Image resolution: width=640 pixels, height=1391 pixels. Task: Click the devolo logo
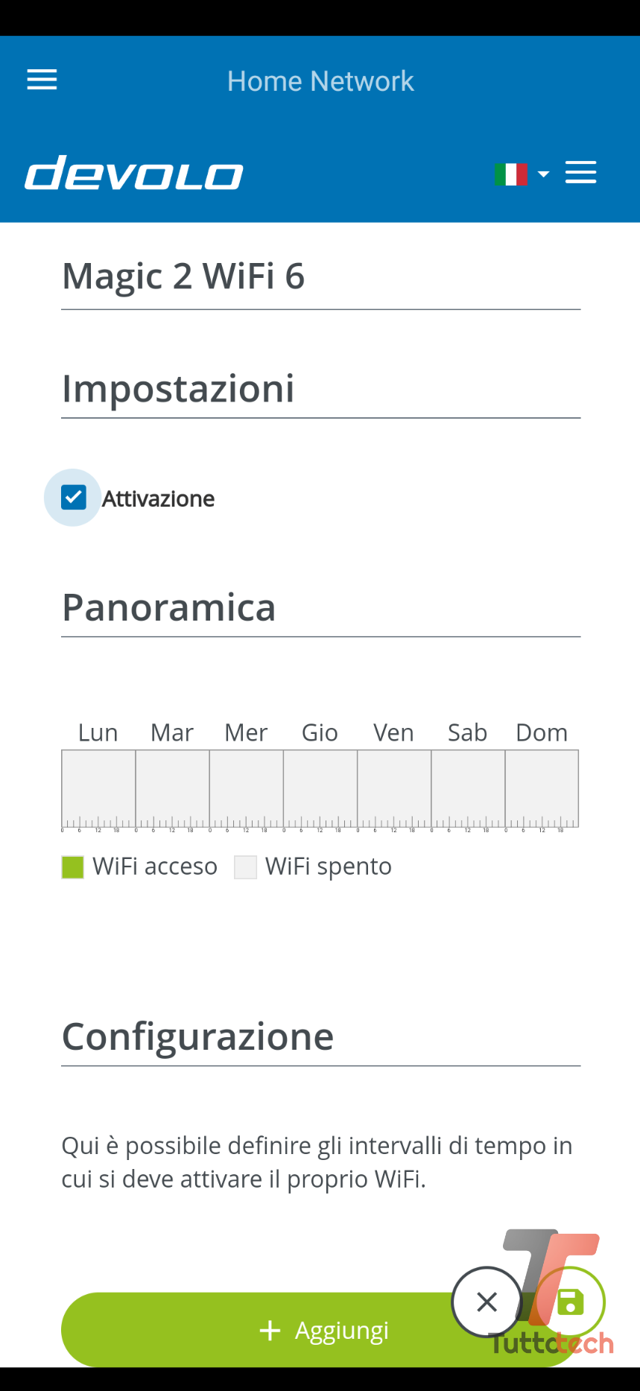click(x=134, y=173)
